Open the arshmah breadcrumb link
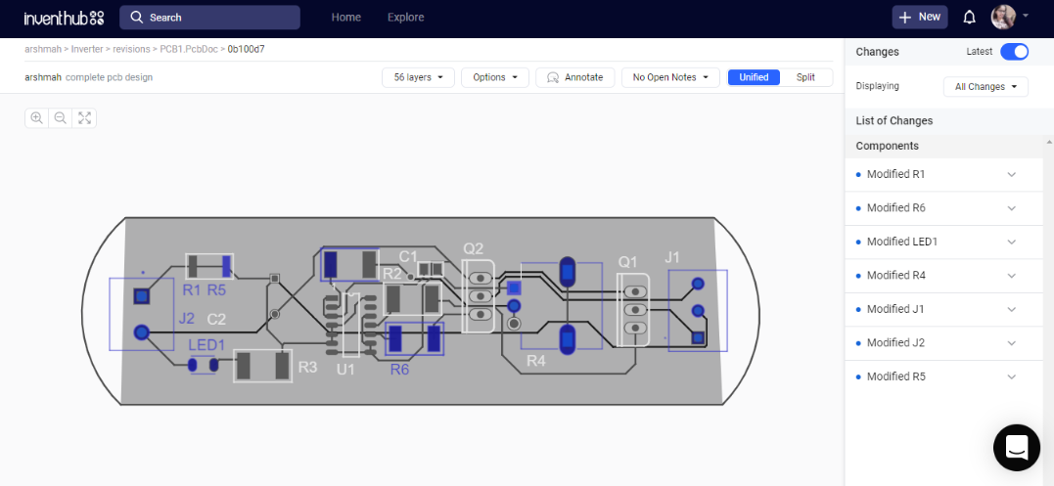This screenshot has width=1054, height=486. tap(42, 49)
